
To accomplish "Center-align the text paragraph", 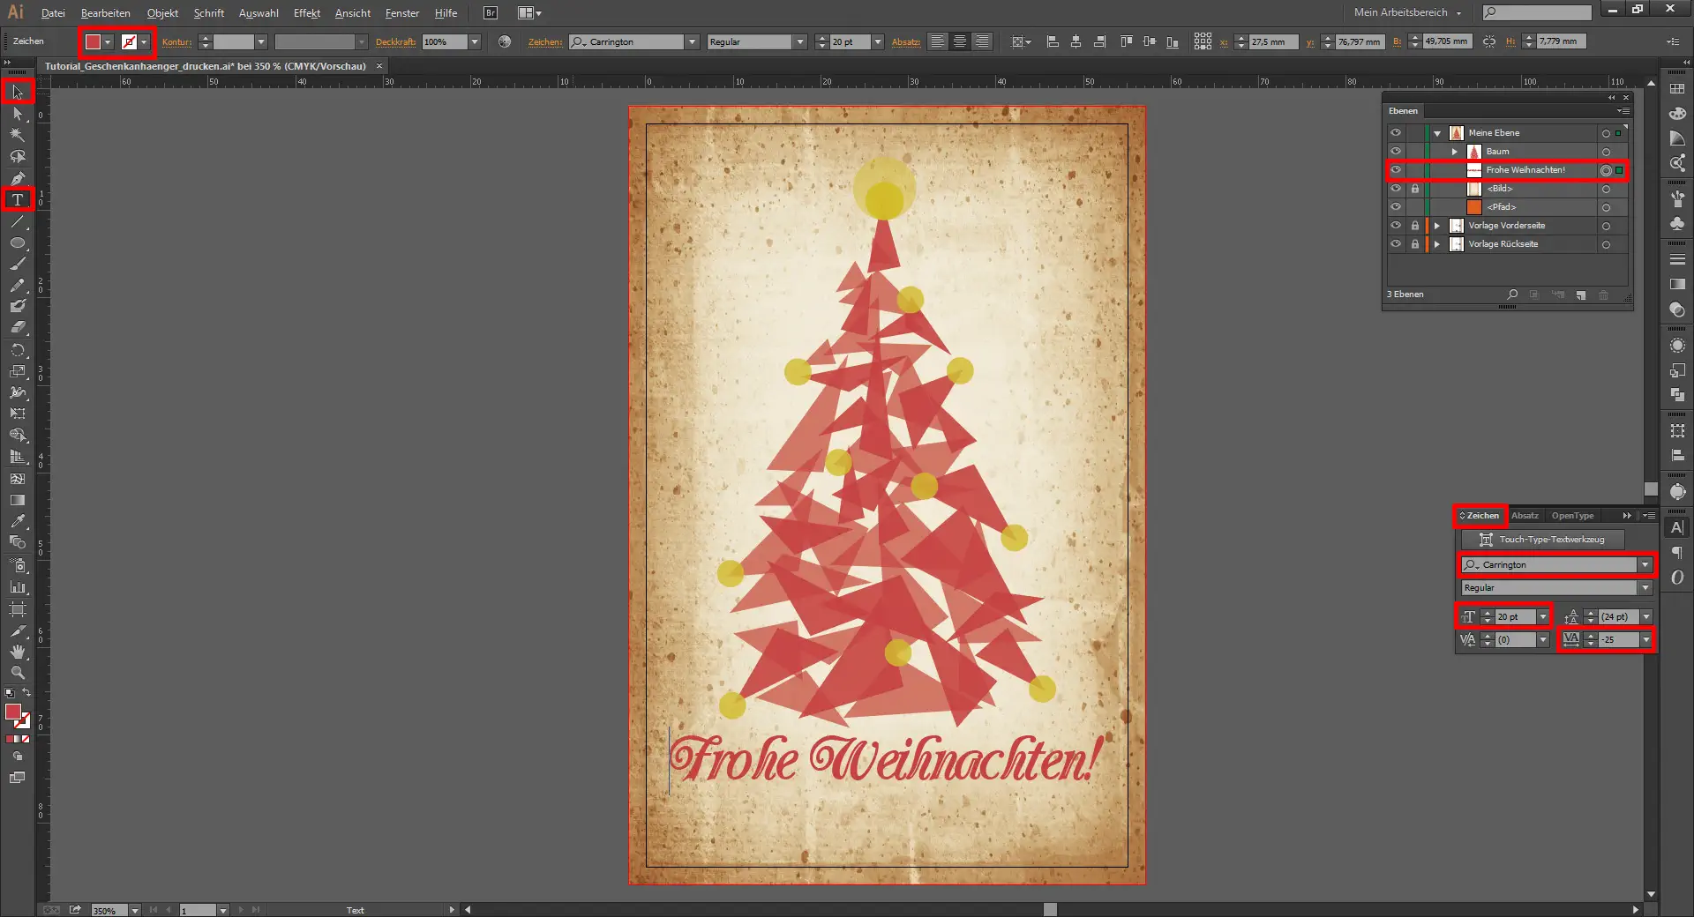I will tap(959, 41).
